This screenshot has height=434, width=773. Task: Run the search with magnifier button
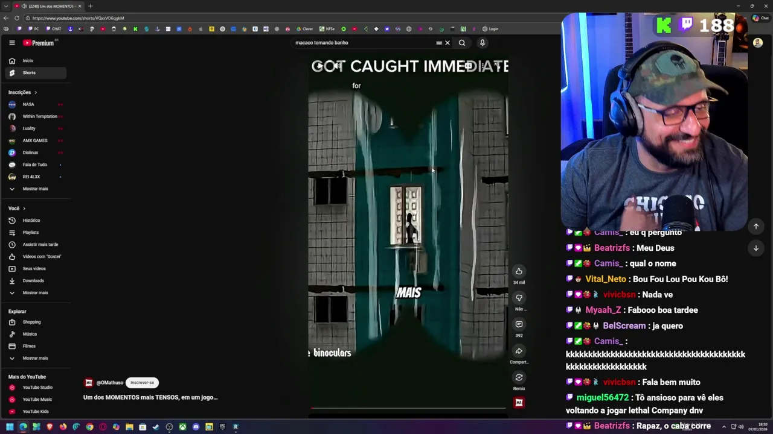462,43
